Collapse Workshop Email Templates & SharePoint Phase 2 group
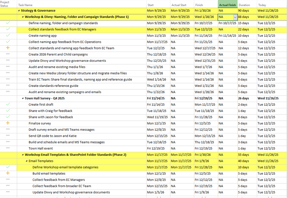Viewport: 287px width, 198px height. coord(23,155)
